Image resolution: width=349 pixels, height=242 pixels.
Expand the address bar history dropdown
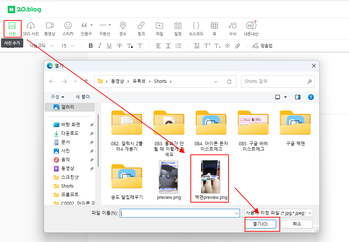215,82
